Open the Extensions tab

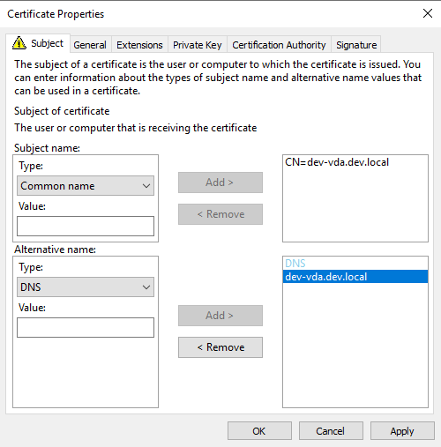pos(139,45)
